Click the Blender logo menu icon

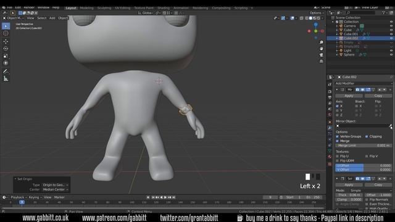pos(4,7)
